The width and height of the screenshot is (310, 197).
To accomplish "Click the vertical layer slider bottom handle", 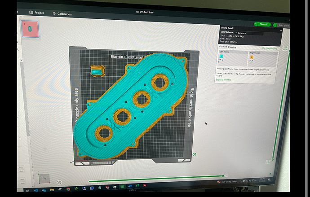I will (x=272, y=159).
